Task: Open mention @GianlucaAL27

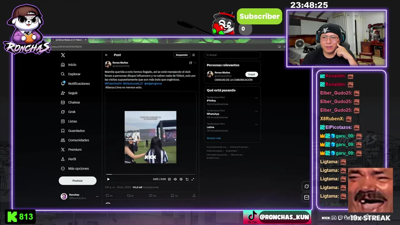Action: [133, 83]
